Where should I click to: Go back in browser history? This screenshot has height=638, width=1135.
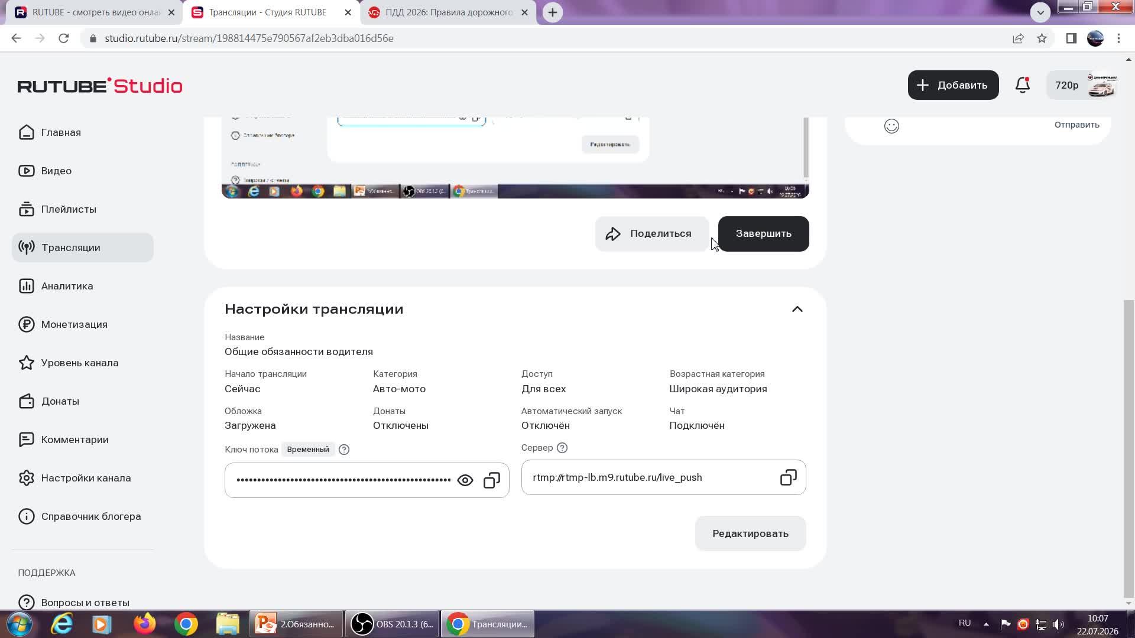16,38
